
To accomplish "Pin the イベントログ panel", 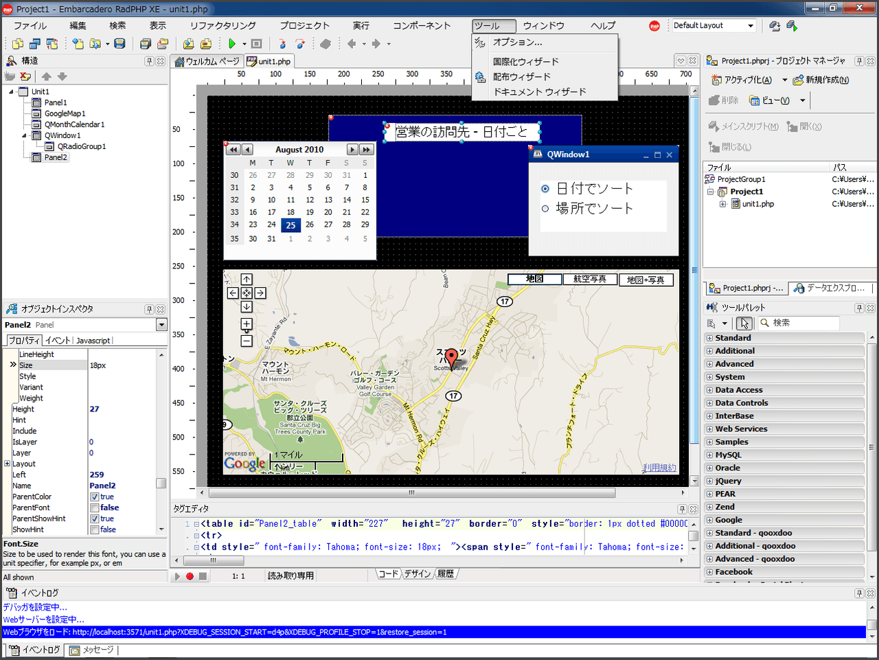I will tap(859, 593).
